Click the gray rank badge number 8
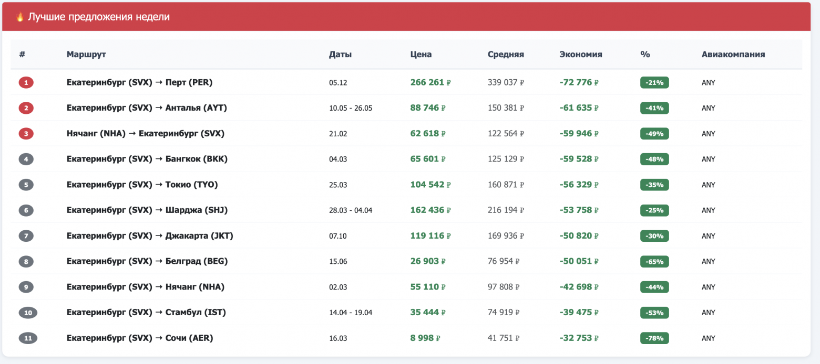The width and height of the screenshot is (820, 364). (26, 261)
